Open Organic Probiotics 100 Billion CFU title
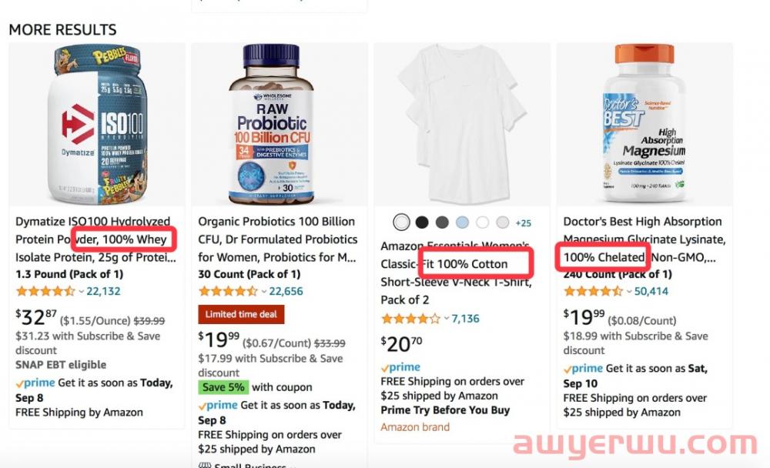The width and height of the screenshot is (770, 468). [x=278, y=239]
